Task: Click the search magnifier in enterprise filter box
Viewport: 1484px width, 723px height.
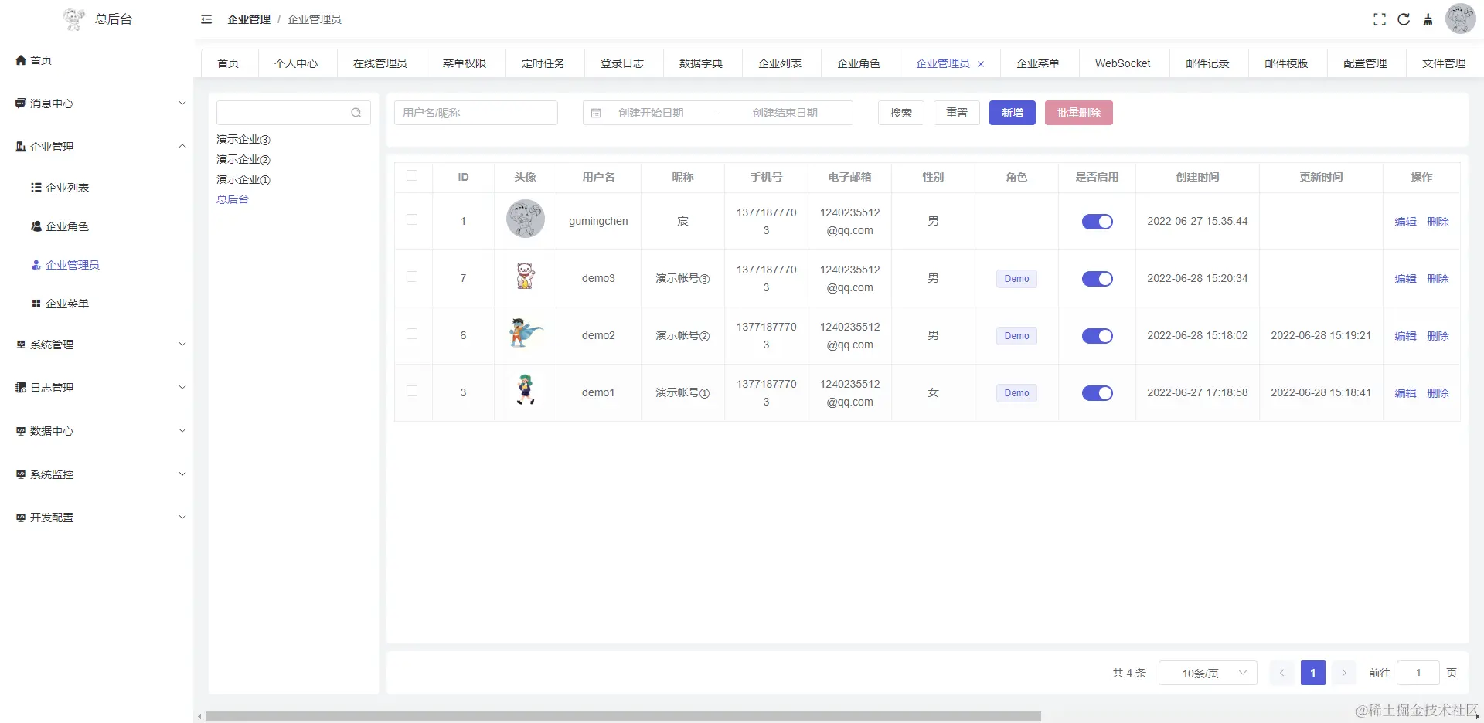Action: [x=356, y=113]
